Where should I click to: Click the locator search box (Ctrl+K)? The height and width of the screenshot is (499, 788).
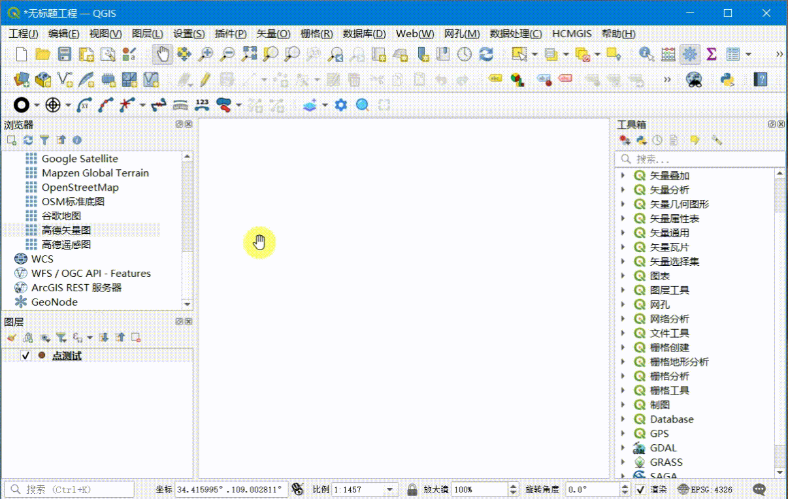(69, 489)
